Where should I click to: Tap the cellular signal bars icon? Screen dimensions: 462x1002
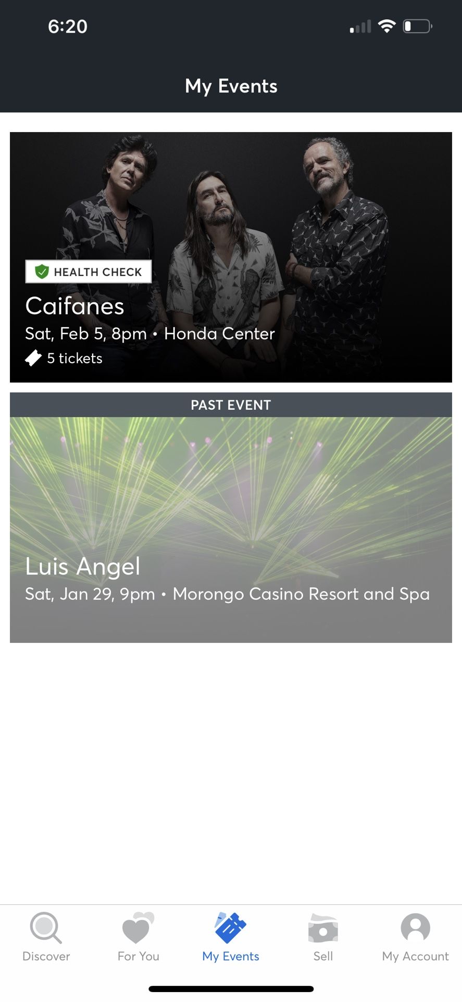(360, 27)
